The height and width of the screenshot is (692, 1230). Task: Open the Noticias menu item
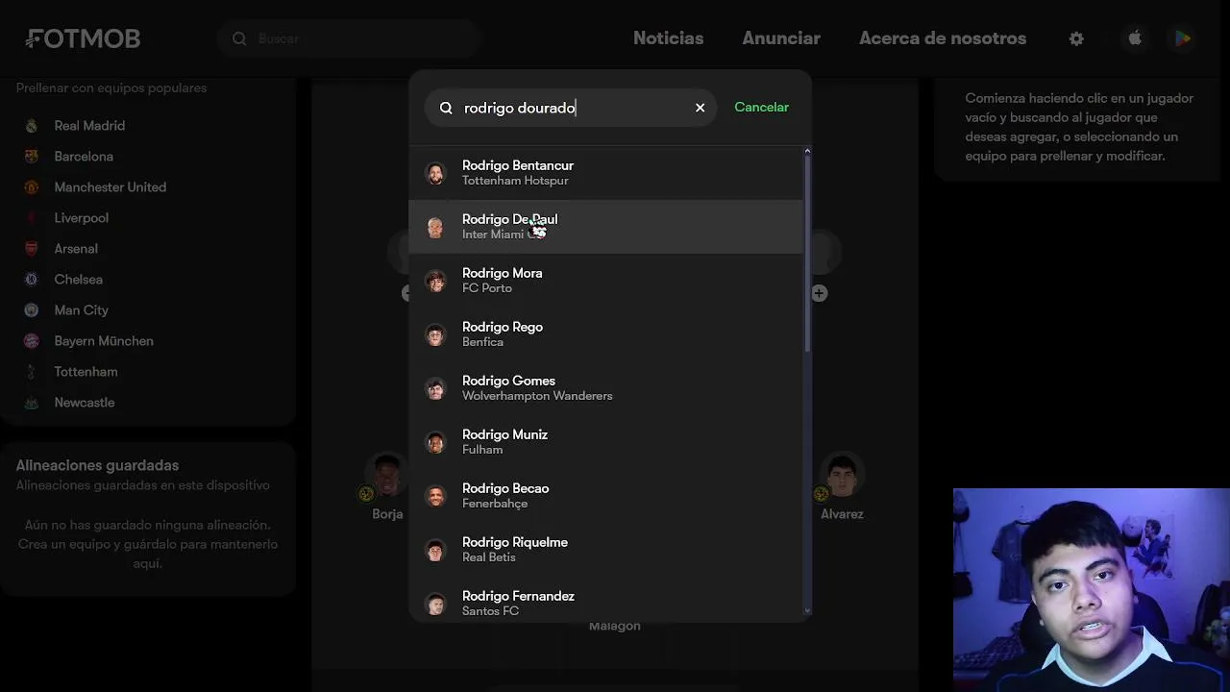tap(668, 38)
